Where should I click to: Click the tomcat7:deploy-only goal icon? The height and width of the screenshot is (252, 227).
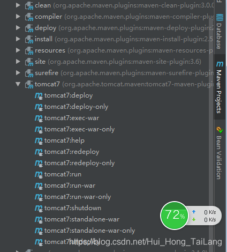39,107
